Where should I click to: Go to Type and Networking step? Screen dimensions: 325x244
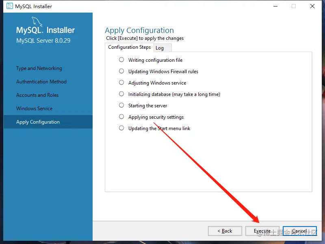[x=39, y=68]
